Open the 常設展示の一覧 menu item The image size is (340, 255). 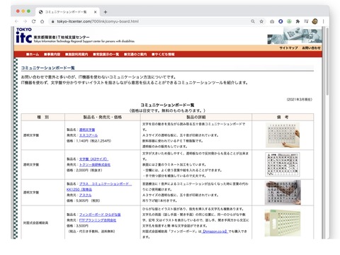(x=106, y=55)
